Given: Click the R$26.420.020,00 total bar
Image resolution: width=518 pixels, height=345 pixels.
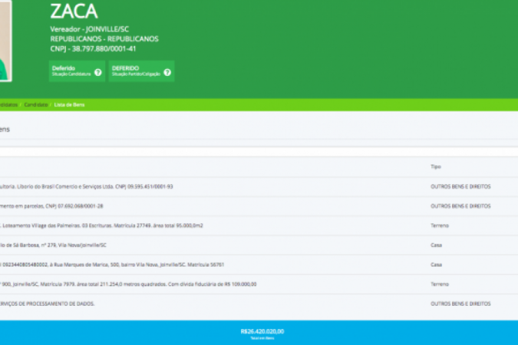Looking at the screenshot, I should coord(261,333).
